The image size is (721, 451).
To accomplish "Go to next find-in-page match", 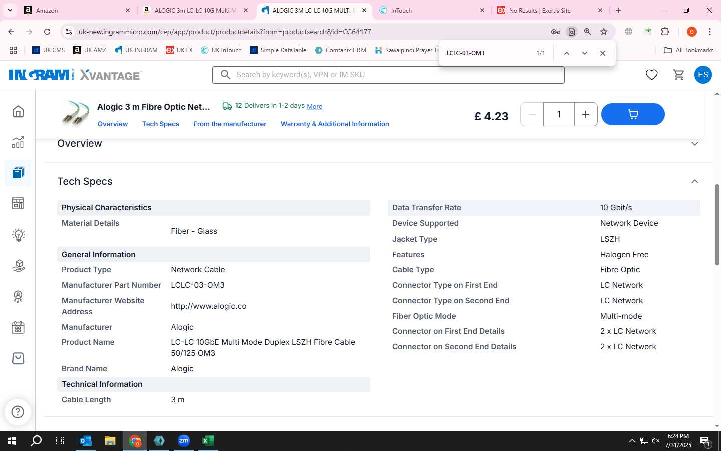I will [x=584, y=53].
